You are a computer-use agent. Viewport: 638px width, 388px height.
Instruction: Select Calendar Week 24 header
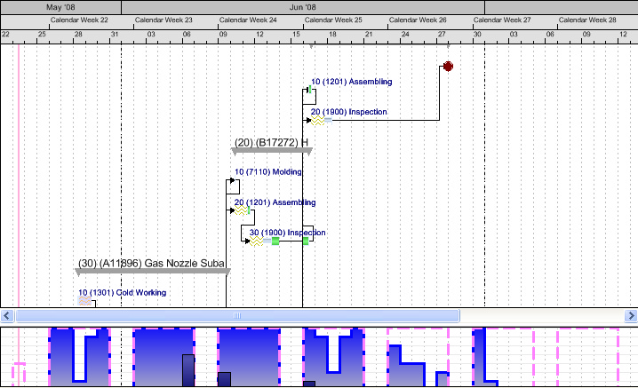pos(248,20)
